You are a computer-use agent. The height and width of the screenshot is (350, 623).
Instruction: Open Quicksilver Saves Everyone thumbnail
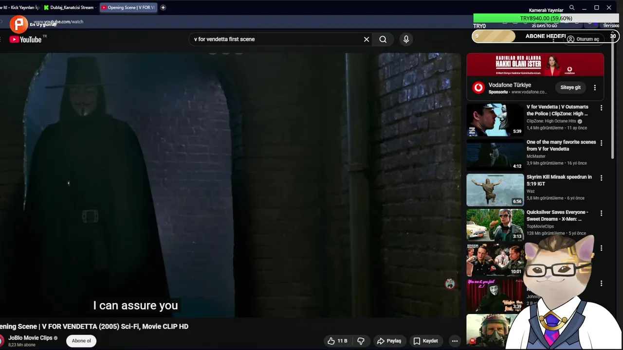(495, 225)
